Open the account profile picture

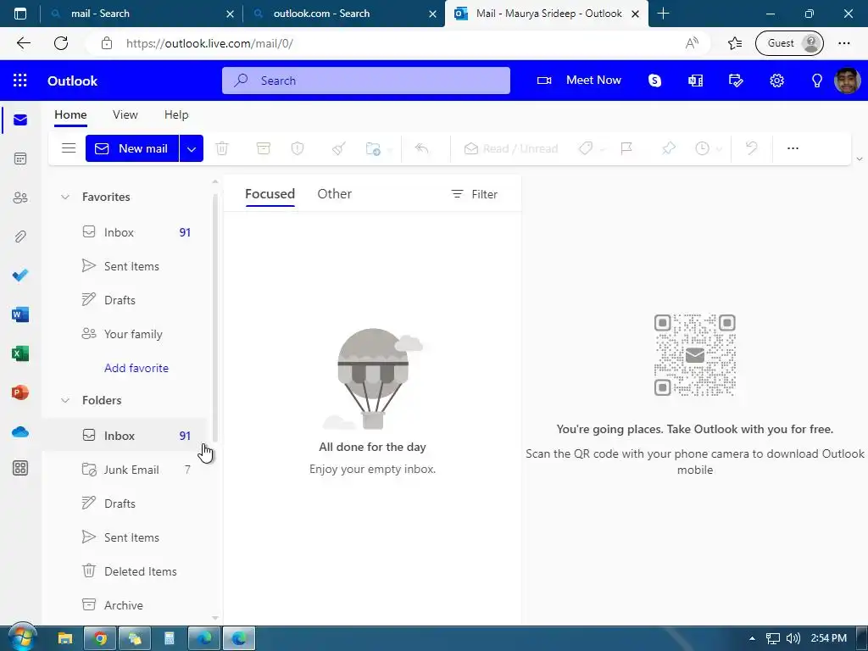click(x=848, y=81)
